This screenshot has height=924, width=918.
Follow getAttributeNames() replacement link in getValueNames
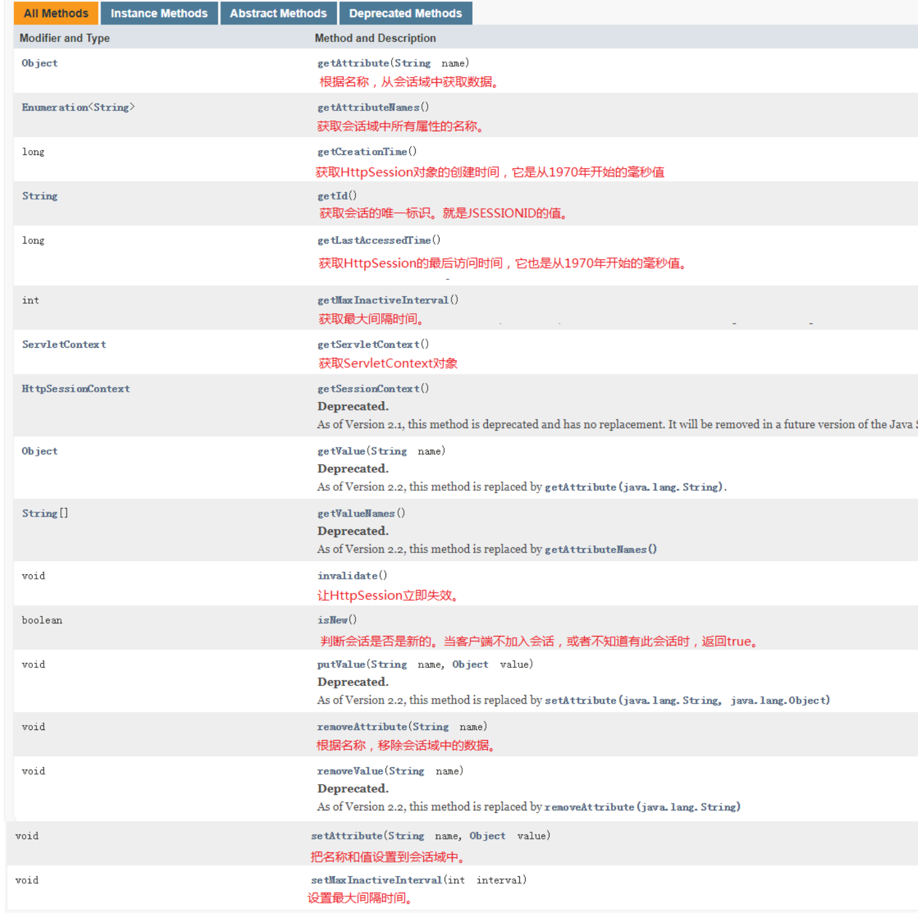pos(601,549)
